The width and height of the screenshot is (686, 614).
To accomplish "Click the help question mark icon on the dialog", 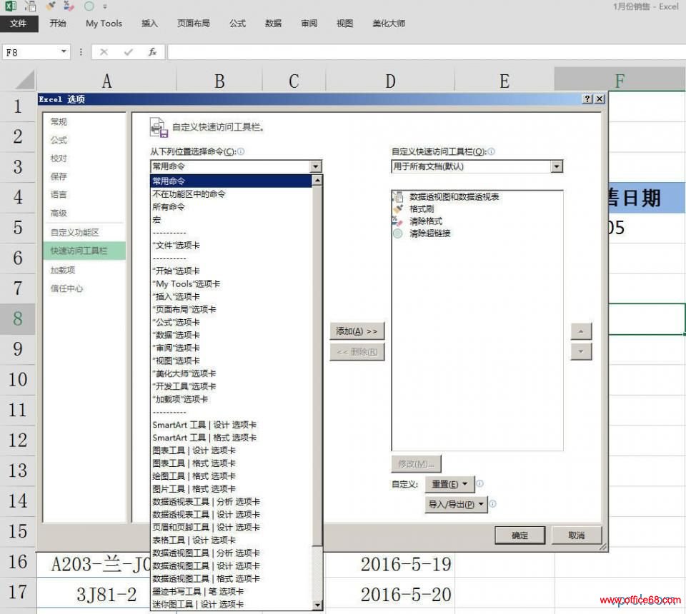I will click(x=586, y=99).
